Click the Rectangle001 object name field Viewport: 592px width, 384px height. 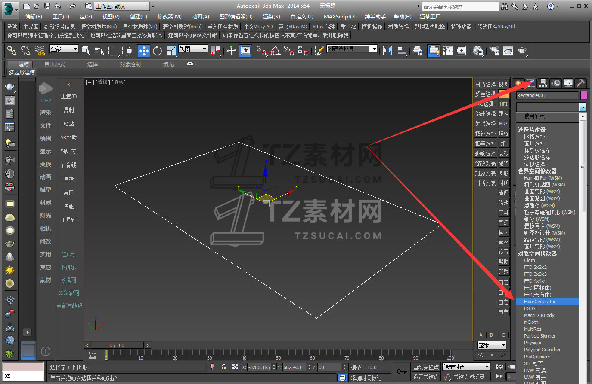tap(547, 95)
